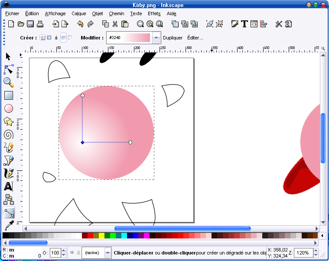Open the Chemin menu

117,13
